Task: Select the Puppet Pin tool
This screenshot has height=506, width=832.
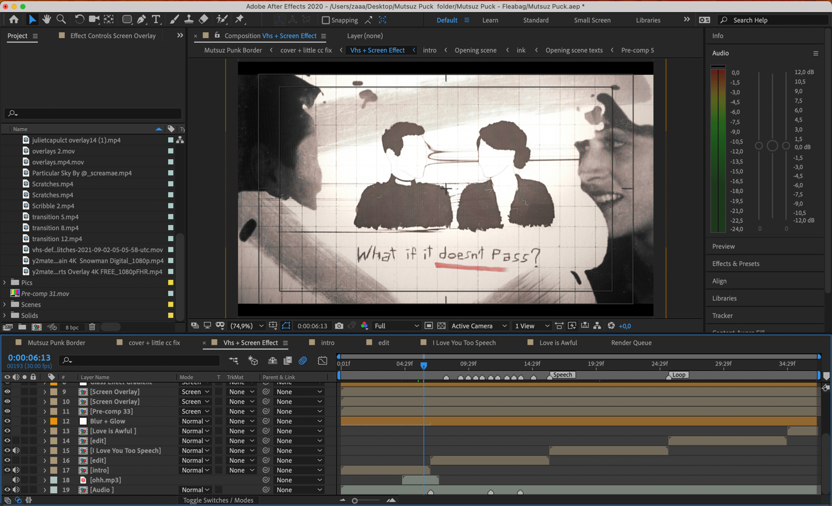Action: point(240,19)
